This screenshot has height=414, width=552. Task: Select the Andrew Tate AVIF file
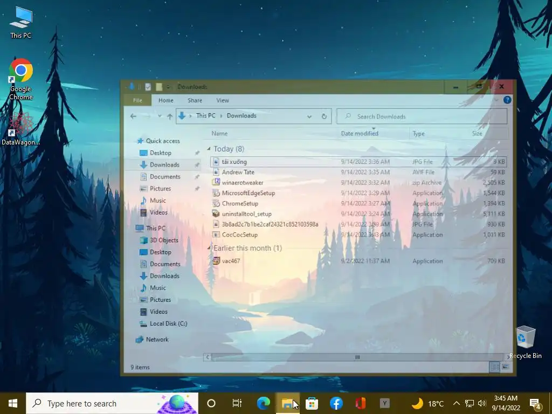[x=358, y=172]
